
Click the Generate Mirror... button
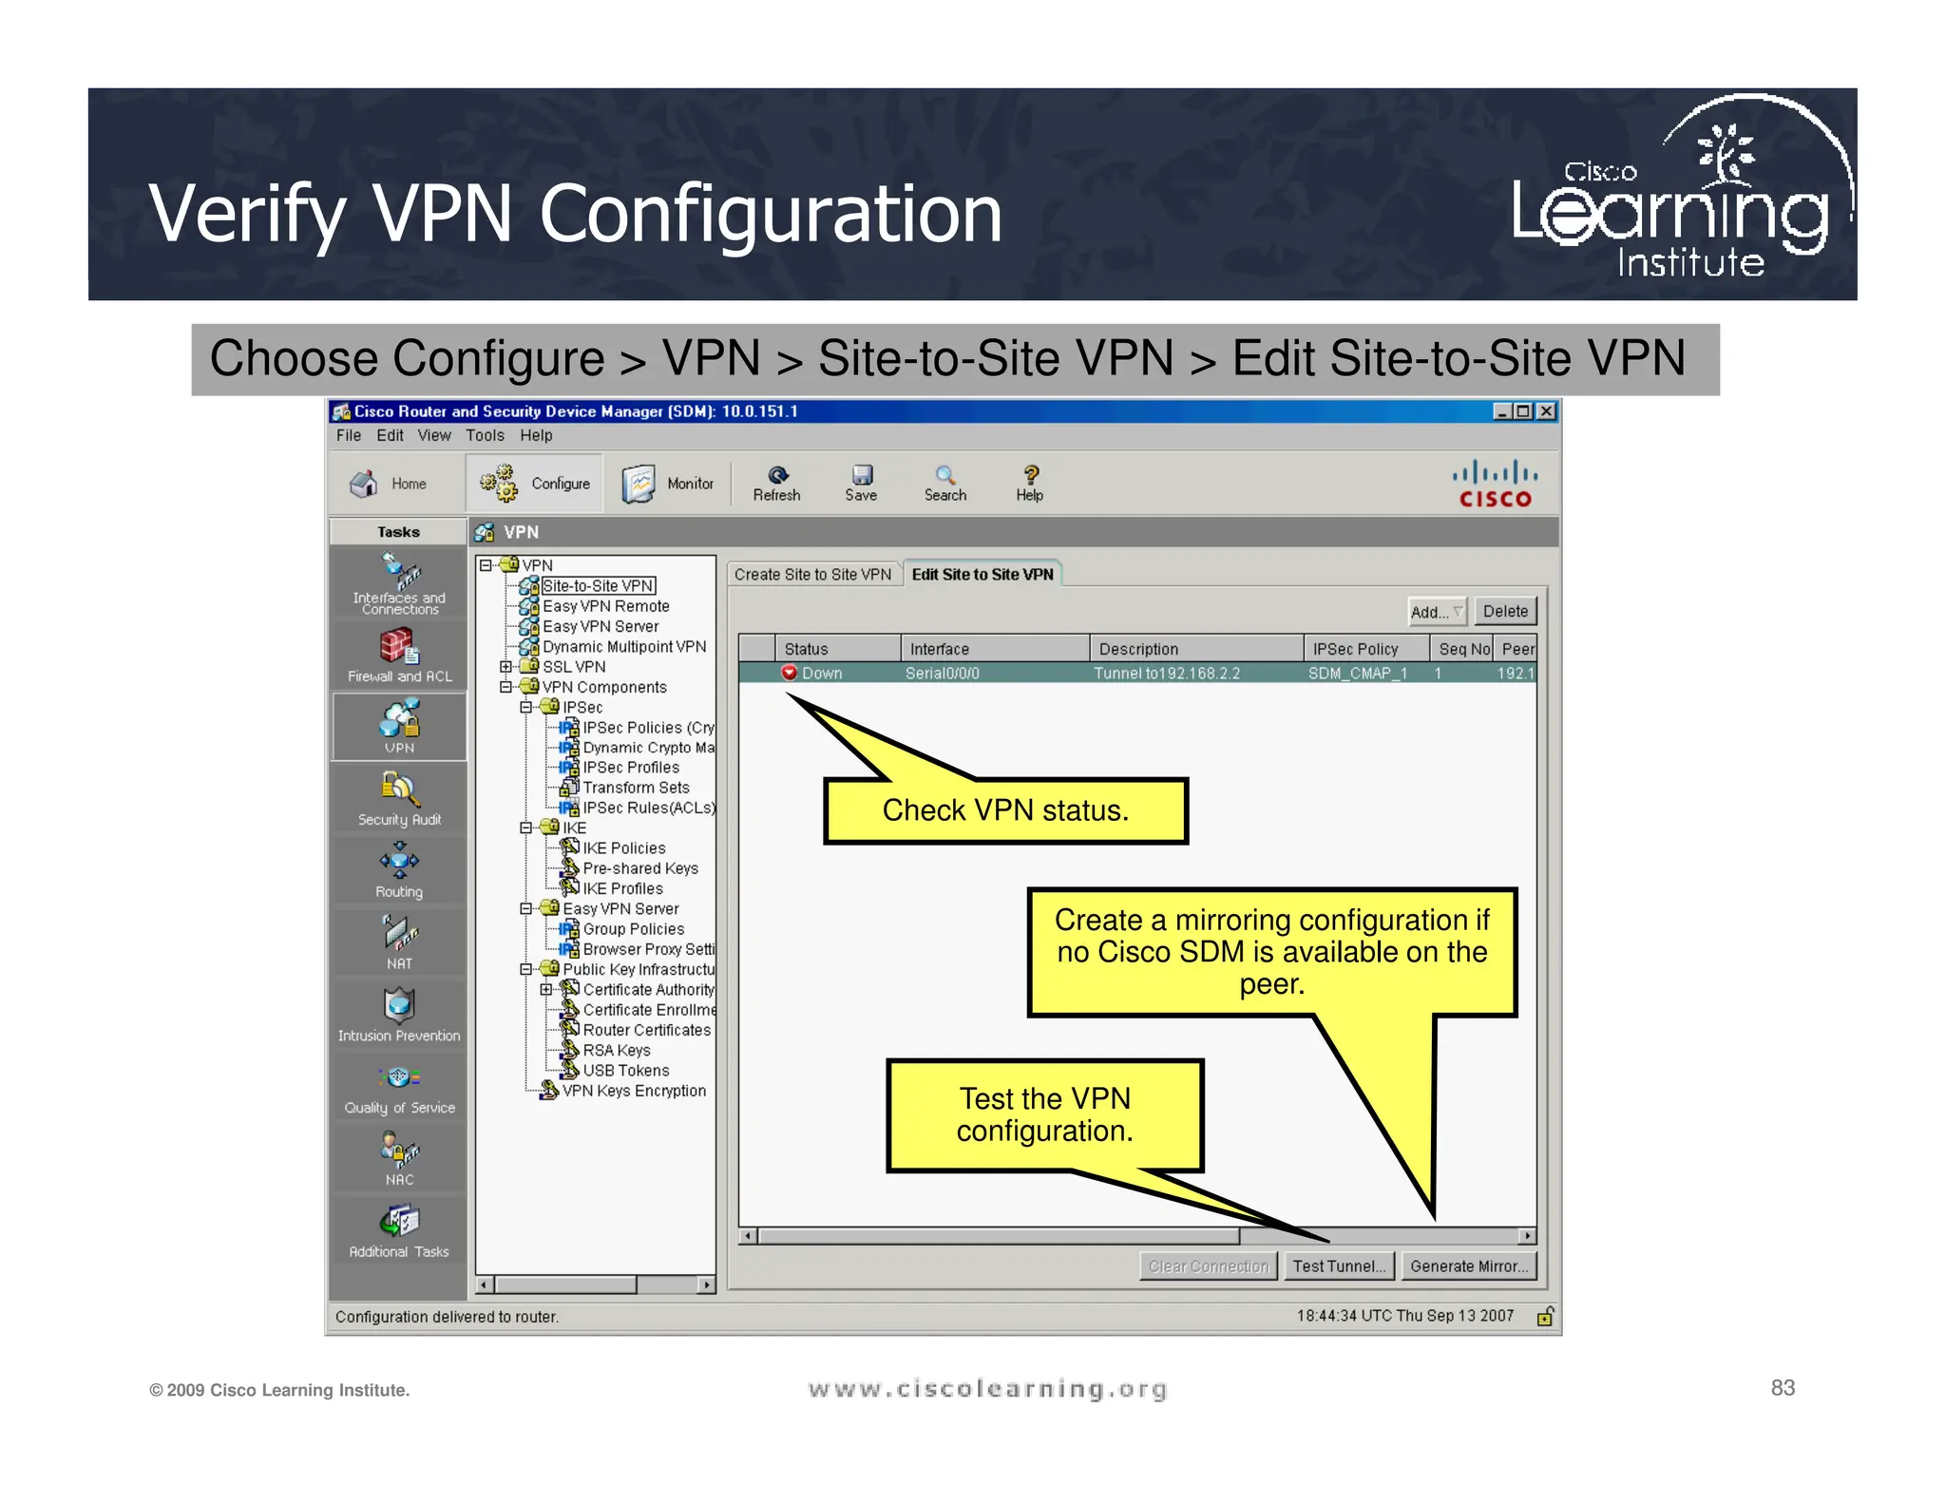click(x=1469, y=1266)
